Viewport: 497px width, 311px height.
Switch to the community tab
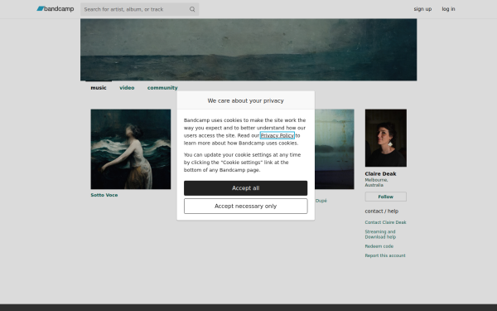tap(162, 88)
